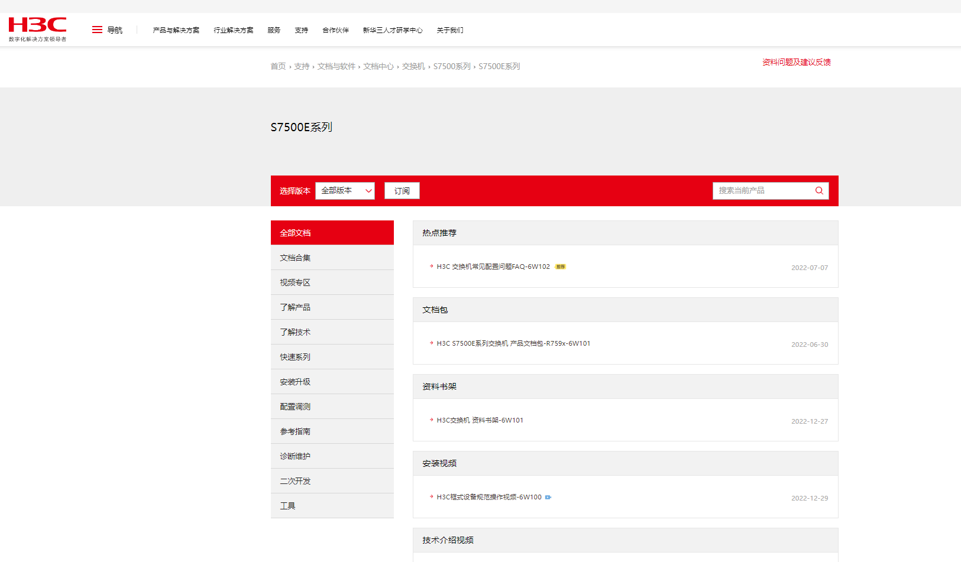This screenshot has width=961, height=562.
Task: Click S7500E系列 in the breadcrumb
Action: [x=499, y=66]
